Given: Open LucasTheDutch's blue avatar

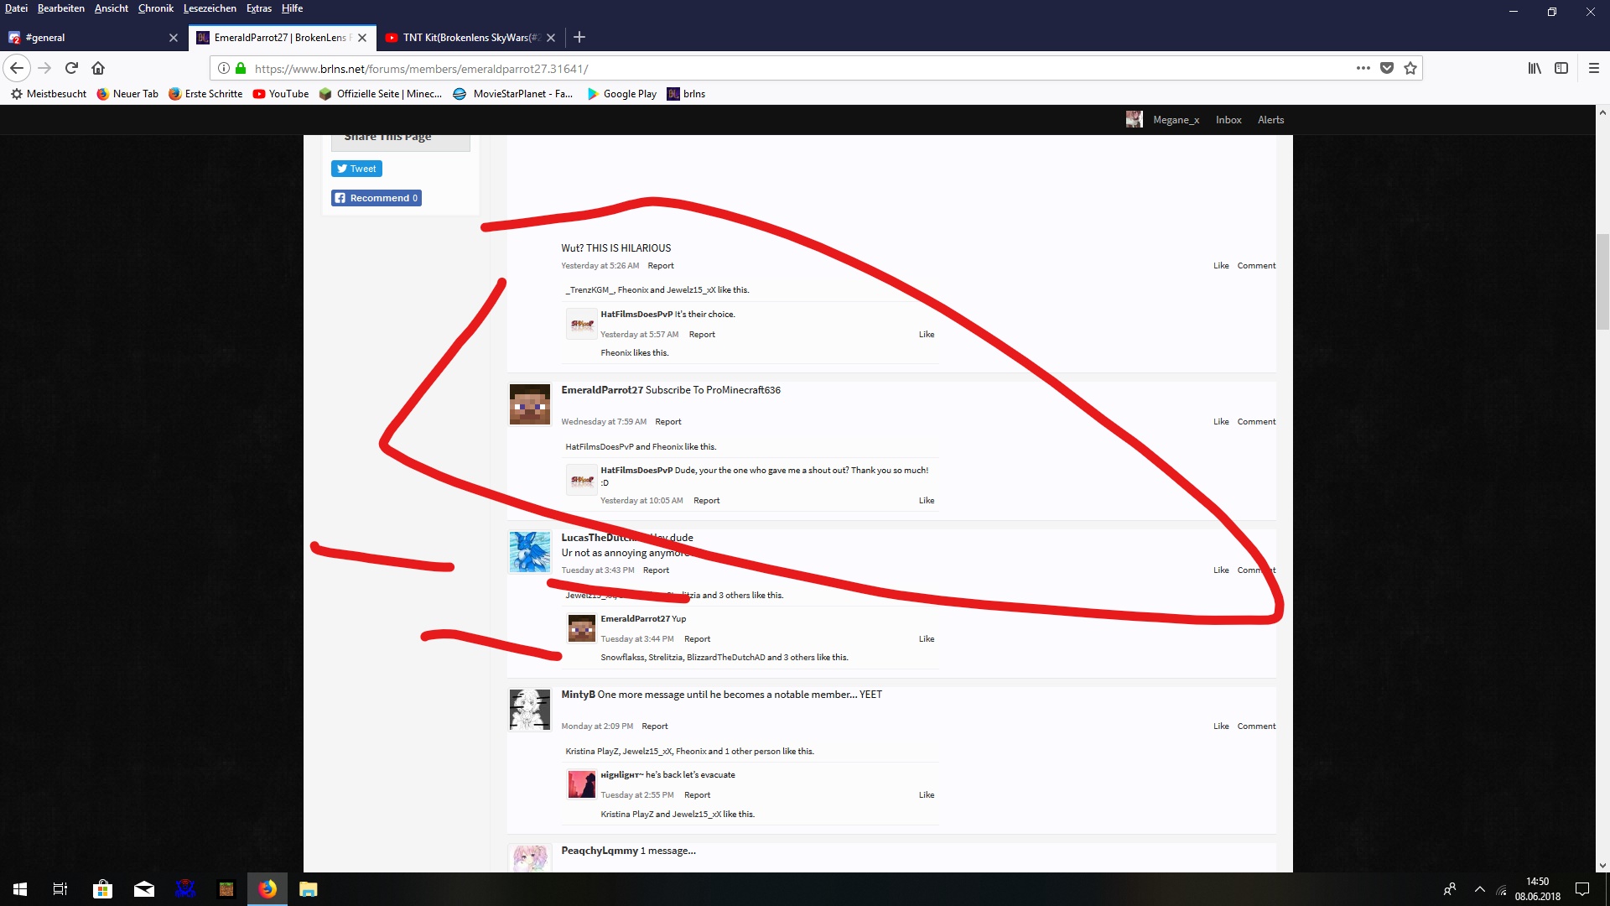Looking at the screenshot, I should pos(530,552).
